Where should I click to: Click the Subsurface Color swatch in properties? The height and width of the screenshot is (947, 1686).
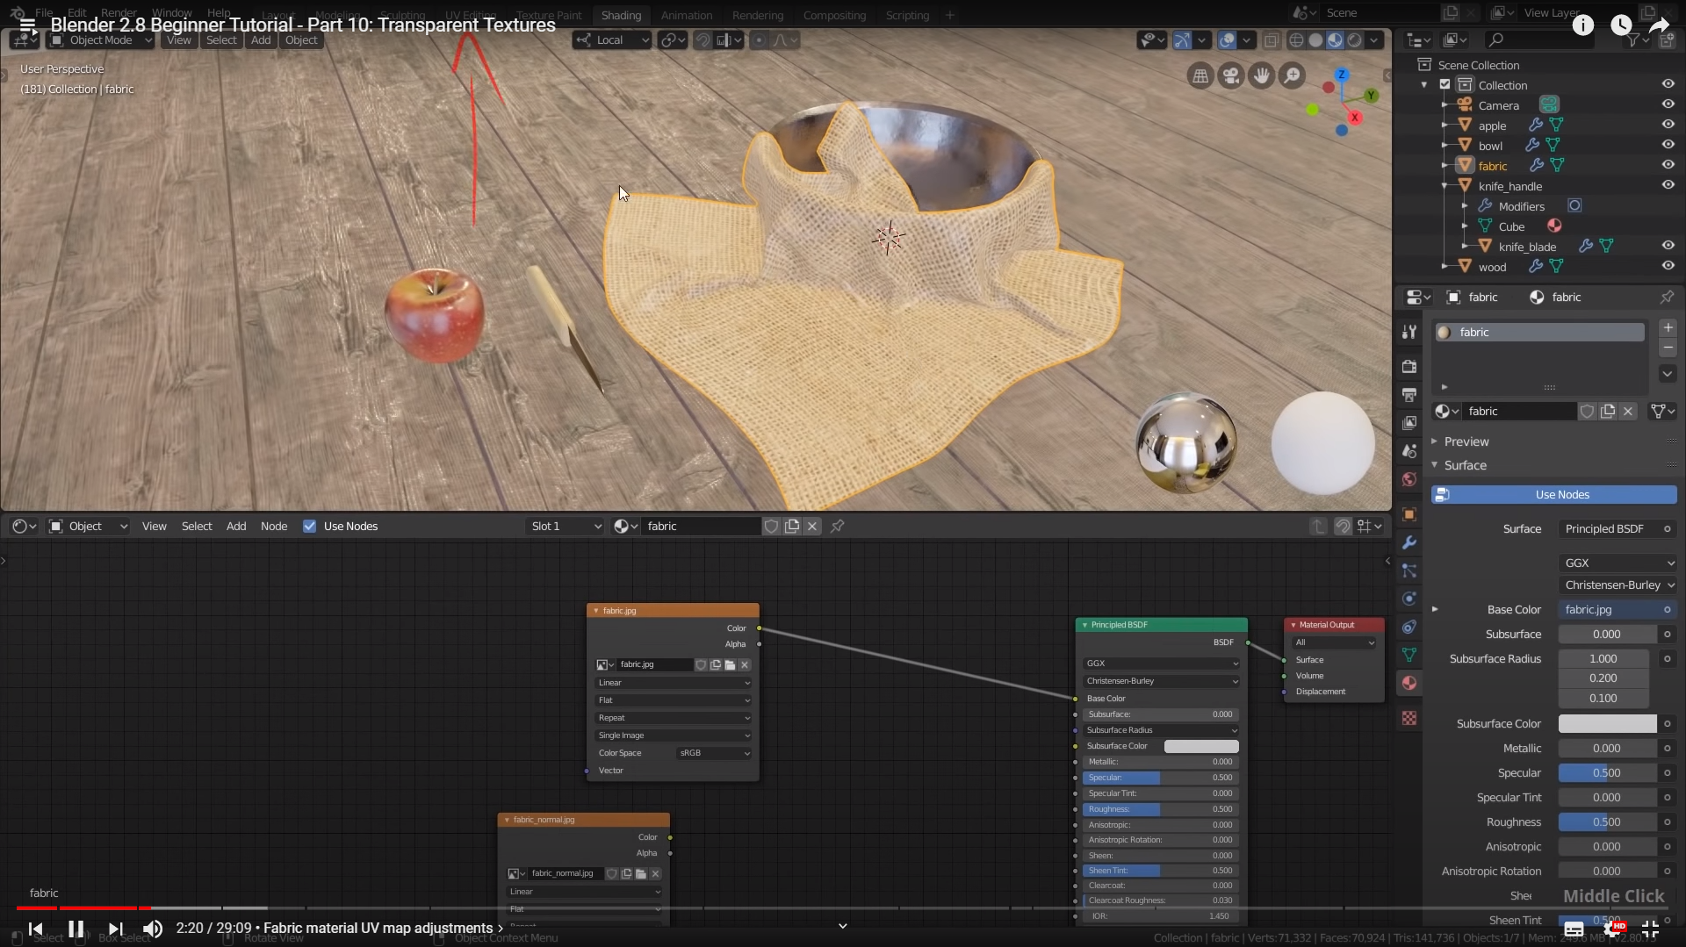pyautogui.click(x=1607, y=723)
